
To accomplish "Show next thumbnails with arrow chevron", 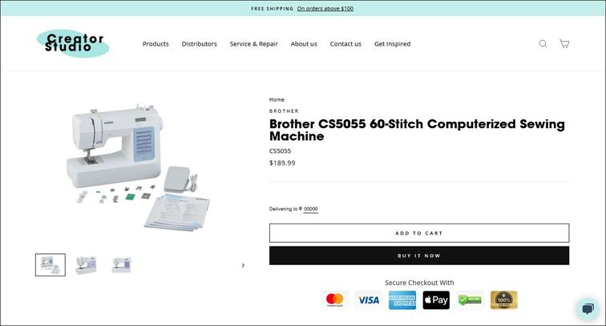I will (x=243, y=265).
